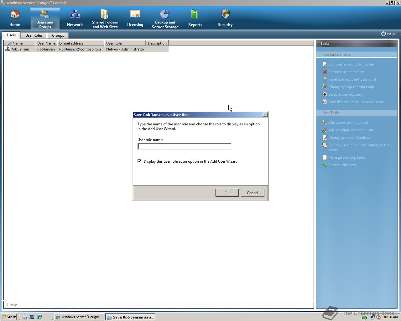Image resolution: width=401 pixels, height=321 pixels.
Task: Sort by User Role column header
Action: [125, 43]
